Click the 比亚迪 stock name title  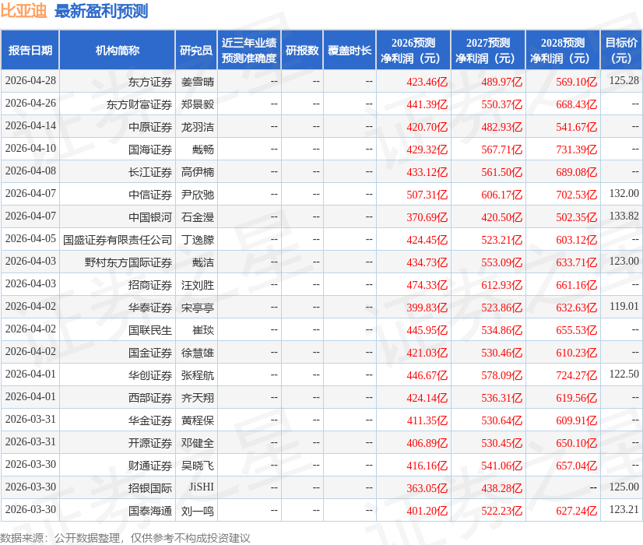(24, 11)
